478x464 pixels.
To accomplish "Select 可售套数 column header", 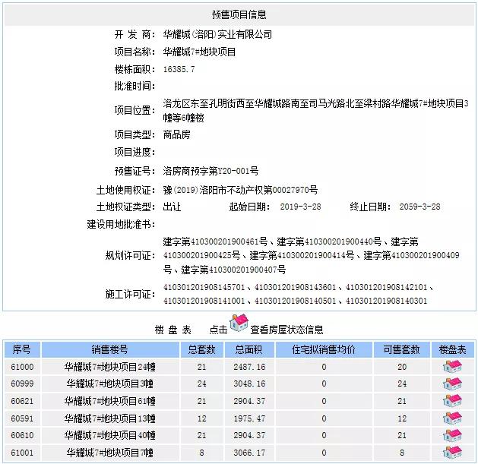I will [402, 349].
